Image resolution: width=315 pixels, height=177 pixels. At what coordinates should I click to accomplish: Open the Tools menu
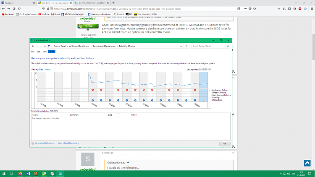[51, 52]
